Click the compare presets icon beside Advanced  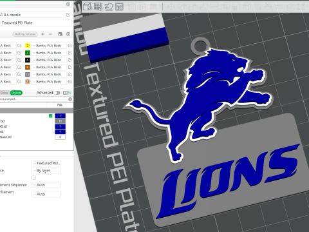65,93
